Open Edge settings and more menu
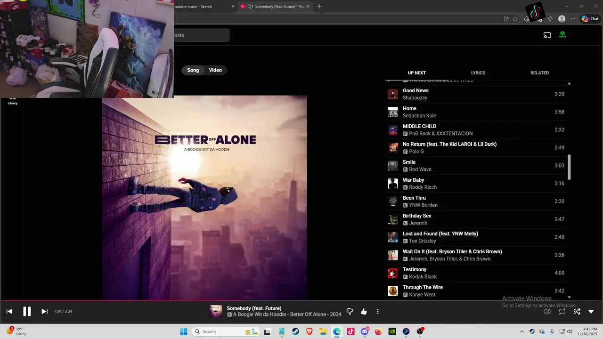 [x=573, y=19]
